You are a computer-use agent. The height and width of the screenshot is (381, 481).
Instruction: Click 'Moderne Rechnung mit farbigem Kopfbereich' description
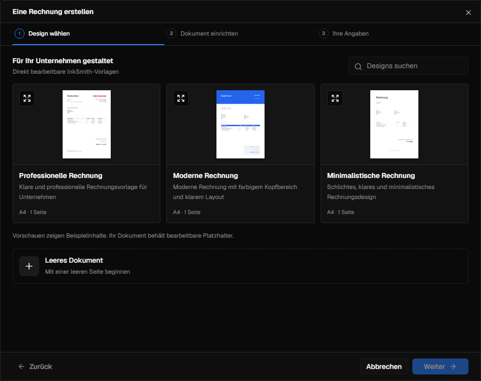(235, 187)
